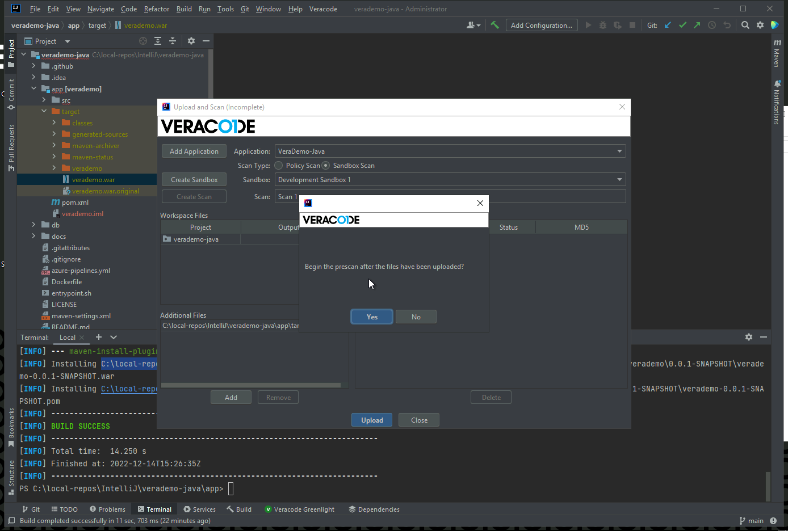This screenshot has height=531, width=788.
Task: Click the Scan name input field
Action: click(x=450, y=196)
